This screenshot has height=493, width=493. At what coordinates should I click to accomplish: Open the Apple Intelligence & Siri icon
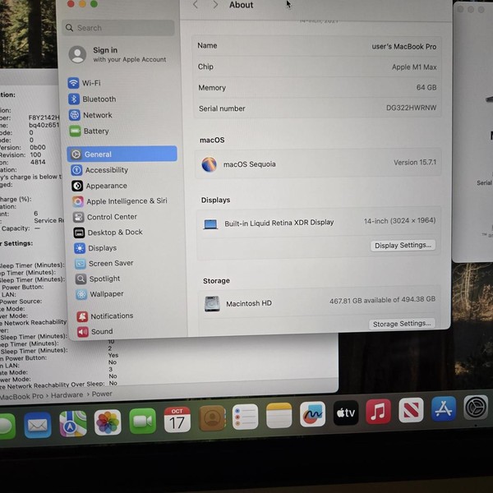(78, 201)
